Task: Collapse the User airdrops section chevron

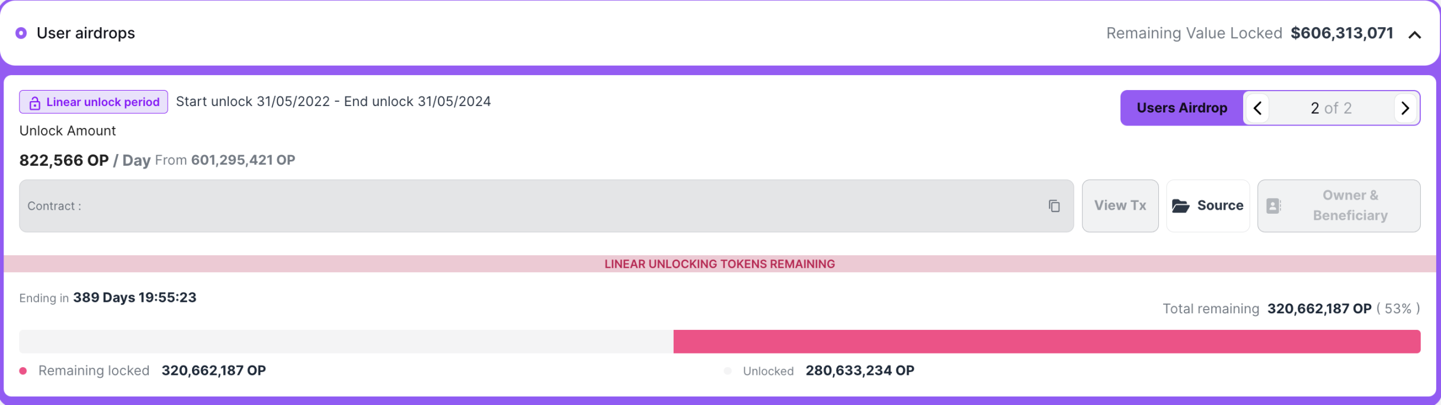Action: pyautogui.click(x=1414, y=35)
